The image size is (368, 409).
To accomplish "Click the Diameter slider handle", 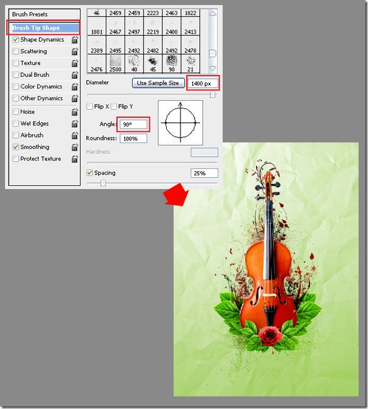I will point(213,95).
